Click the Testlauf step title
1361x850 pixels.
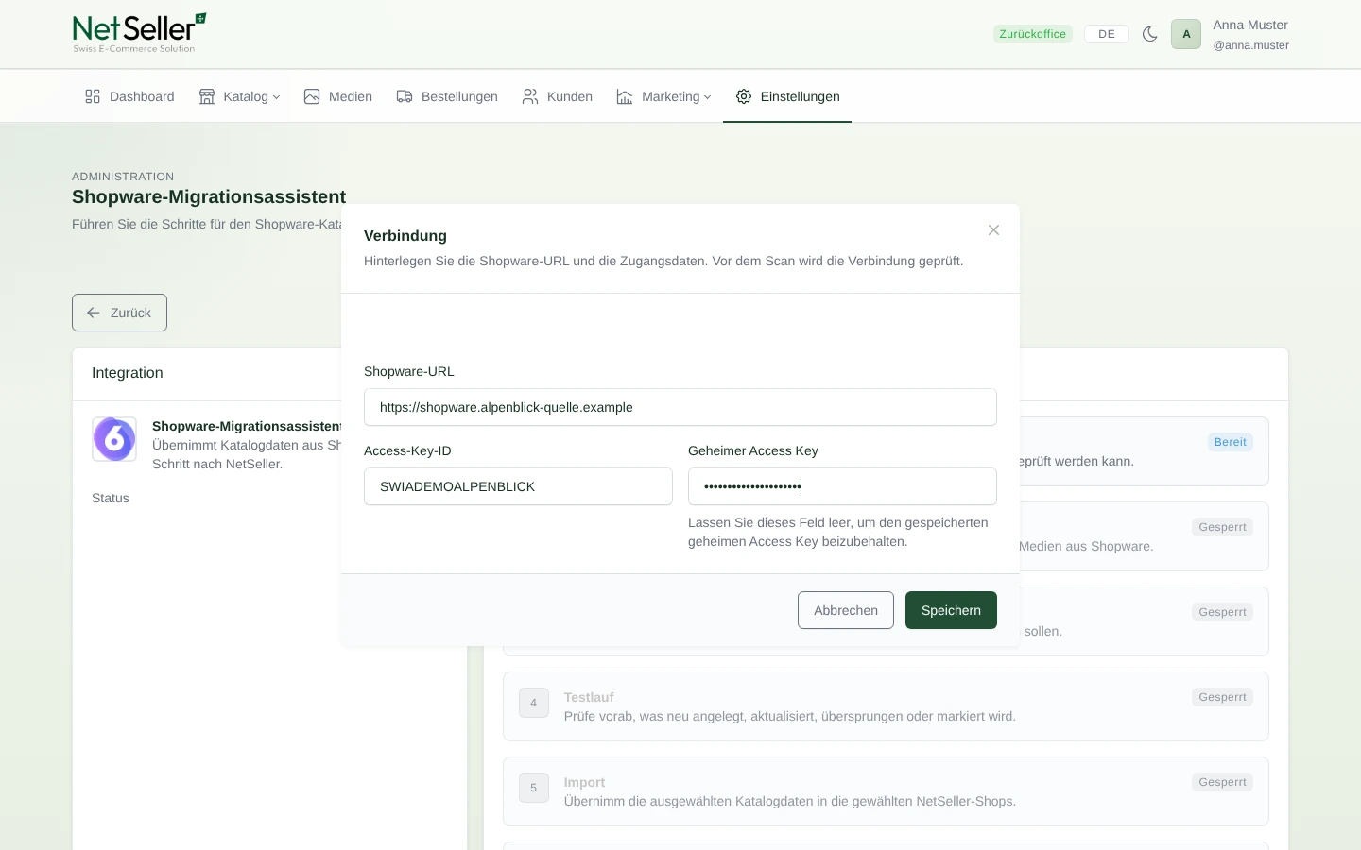(x=589, y=697)
